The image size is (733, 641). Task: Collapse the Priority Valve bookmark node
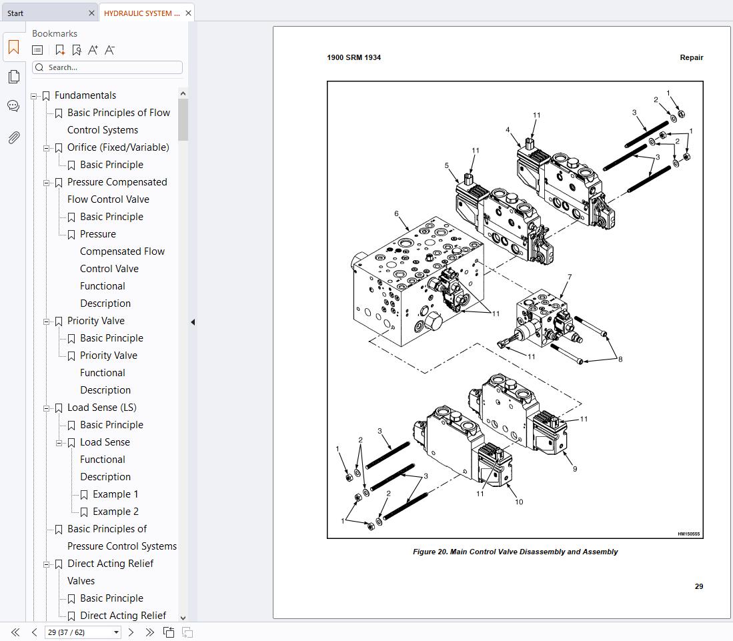coord(46,322)
